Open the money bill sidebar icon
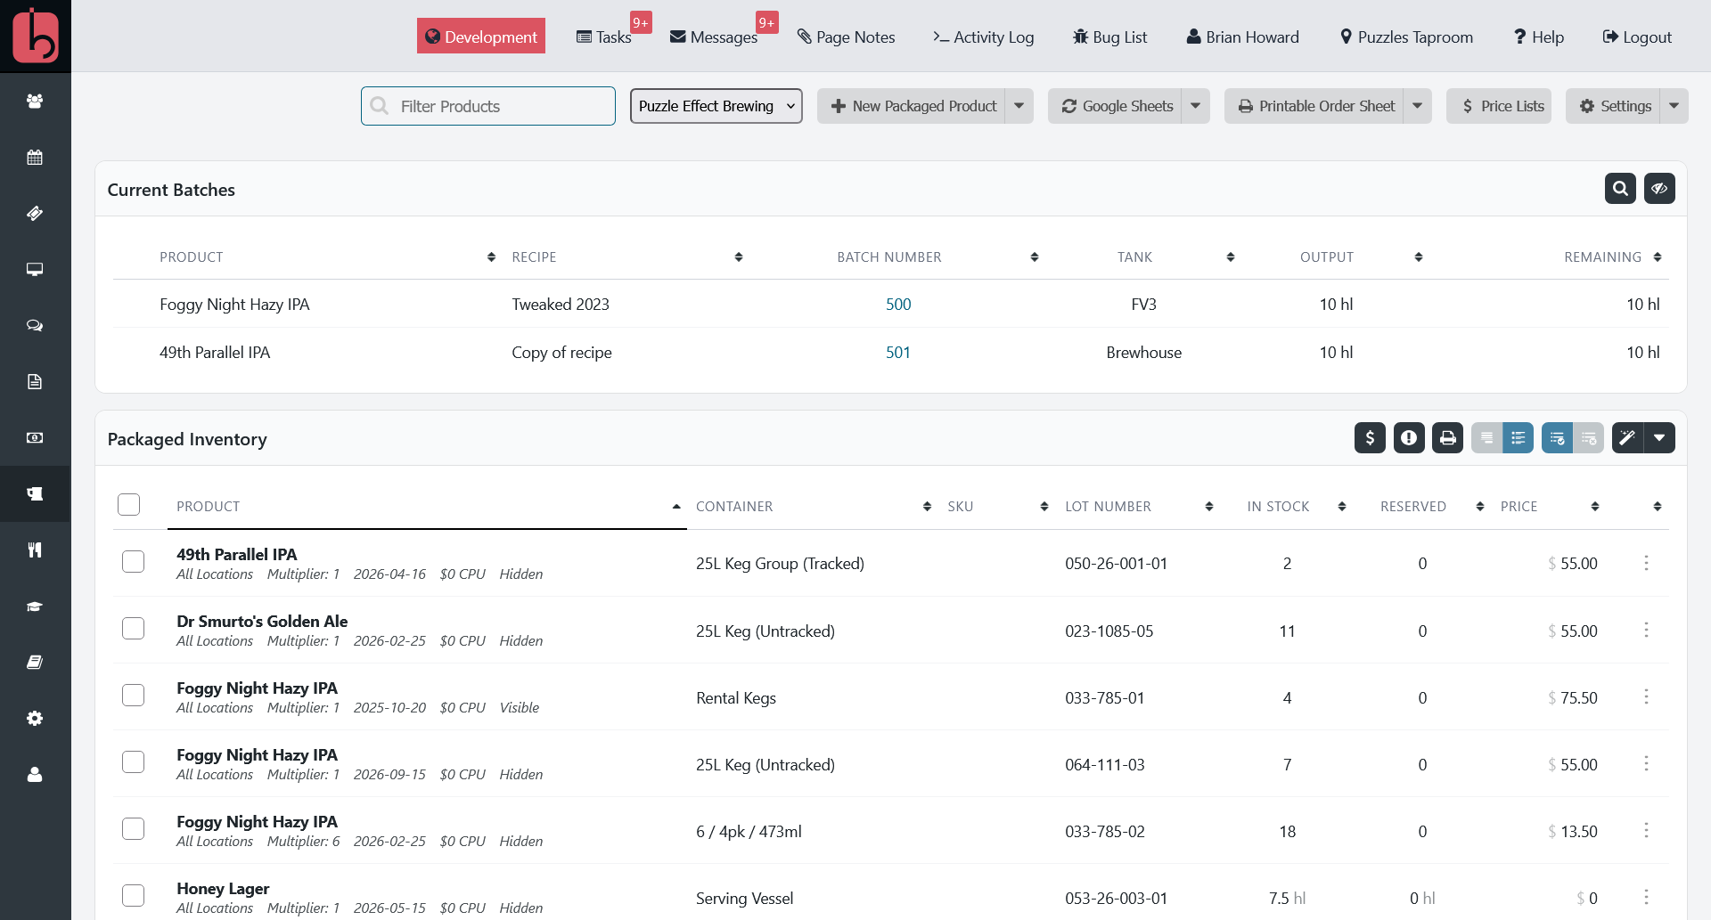 click(x=35, y=437)
